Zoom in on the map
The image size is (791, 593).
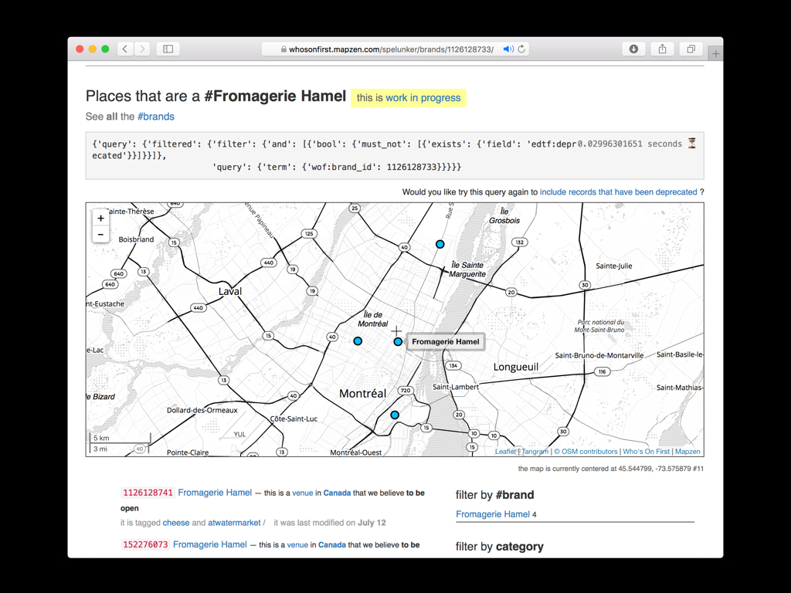coord(100,219)
